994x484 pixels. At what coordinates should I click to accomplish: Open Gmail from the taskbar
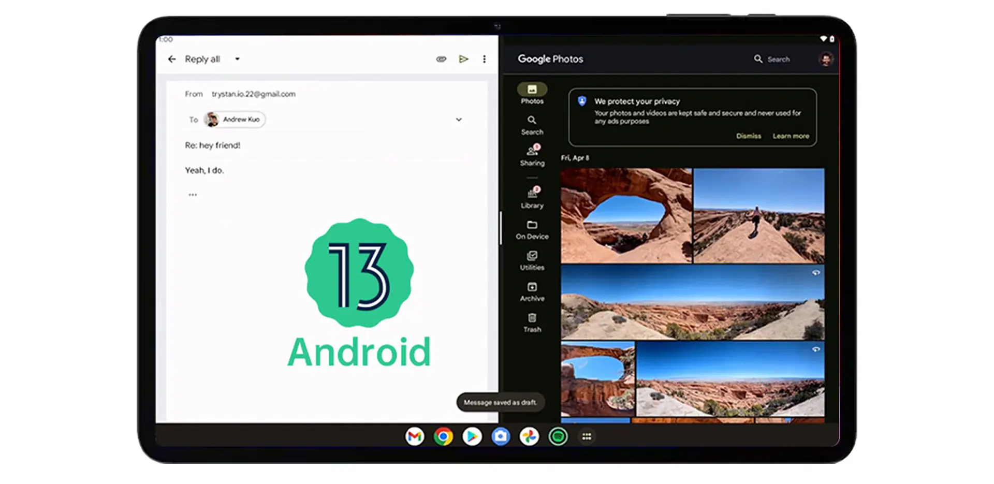point(415,436)
